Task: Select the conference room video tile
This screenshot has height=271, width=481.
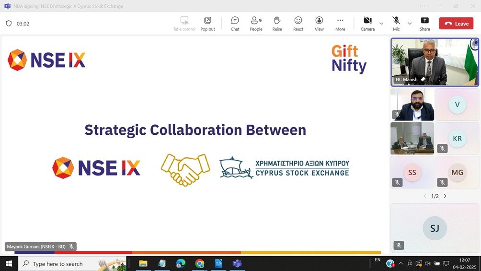Action: pyautogui.click(x=412, y=138)
